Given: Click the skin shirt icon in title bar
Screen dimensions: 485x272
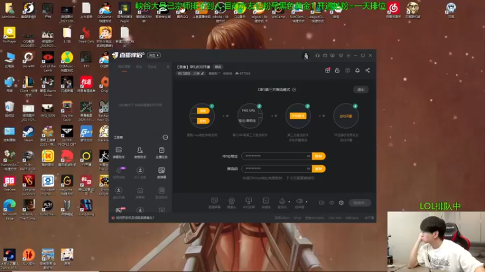Looking at the screenshot, I should coord(341,56).
